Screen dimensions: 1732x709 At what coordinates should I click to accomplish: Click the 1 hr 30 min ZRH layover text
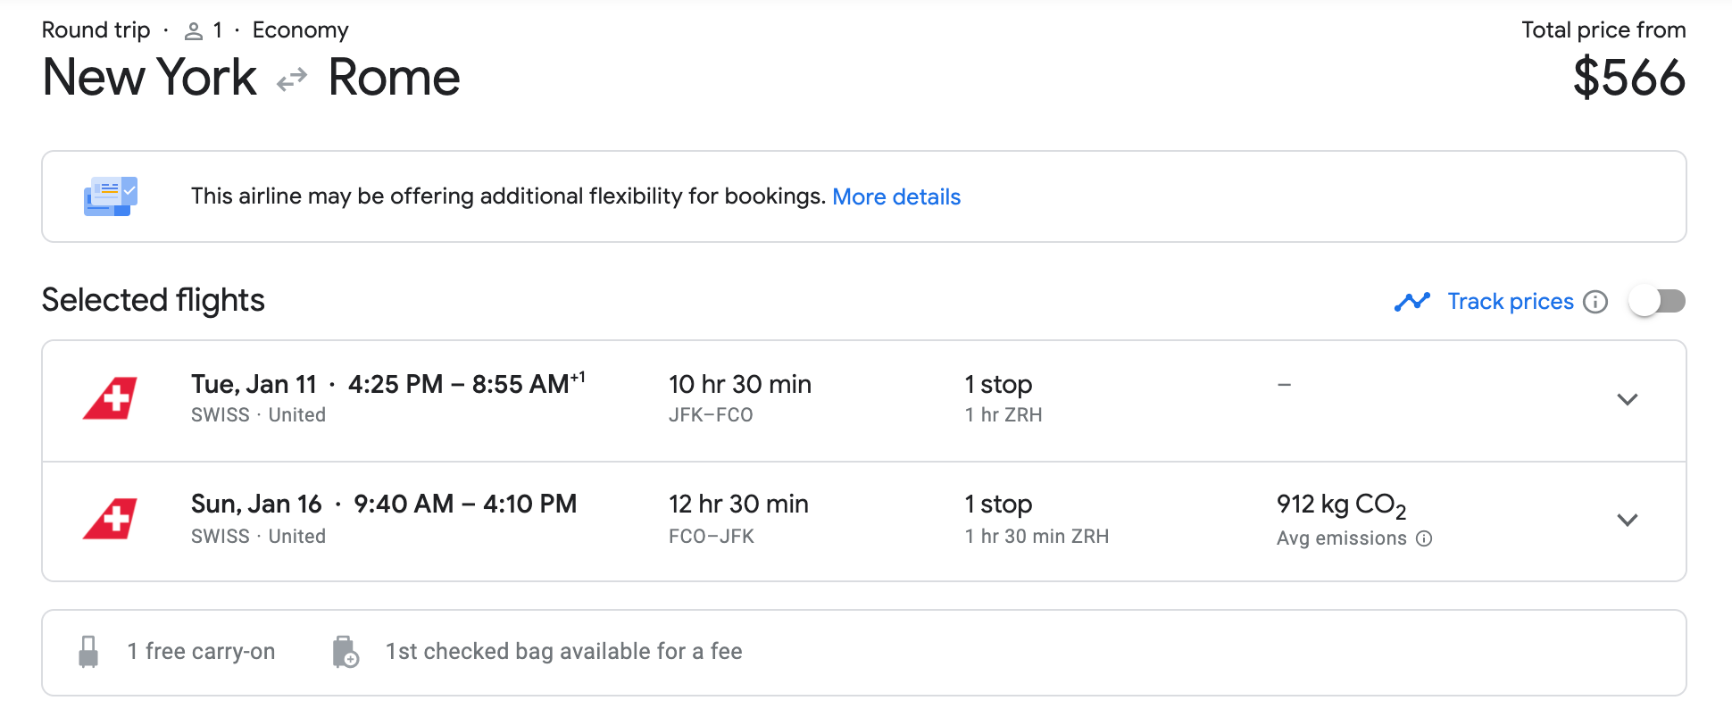(1037, 537)
